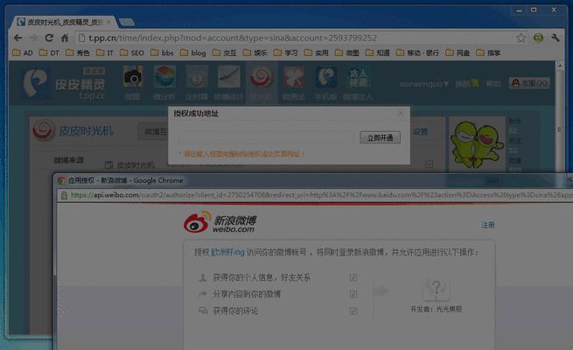This screenshot has height=350, width=573.
Task: Open the IT bookmarks folder
Action: click(x=105, y=53)
